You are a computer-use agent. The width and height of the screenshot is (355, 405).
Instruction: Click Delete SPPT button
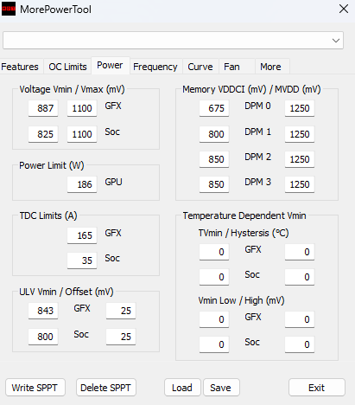coord(106,388)
